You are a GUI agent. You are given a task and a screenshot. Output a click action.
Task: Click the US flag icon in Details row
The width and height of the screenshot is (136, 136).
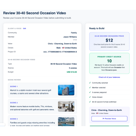pos(63,48)
